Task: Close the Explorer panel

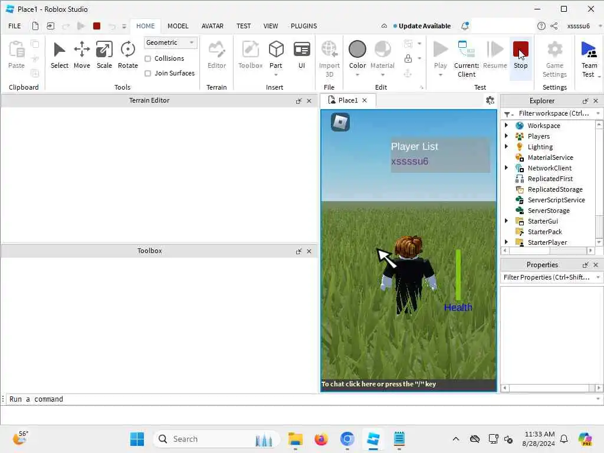Action: tap(596, 101)
